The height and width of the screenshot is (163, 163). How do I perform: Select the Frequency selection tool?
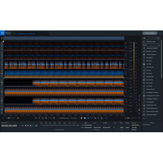point(88,118)
